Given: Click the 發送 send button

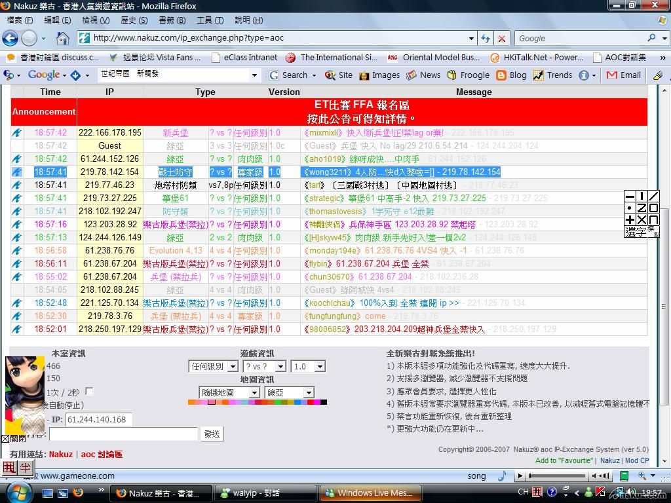Looking at the screenshot, I should click(x=212, y=434).
